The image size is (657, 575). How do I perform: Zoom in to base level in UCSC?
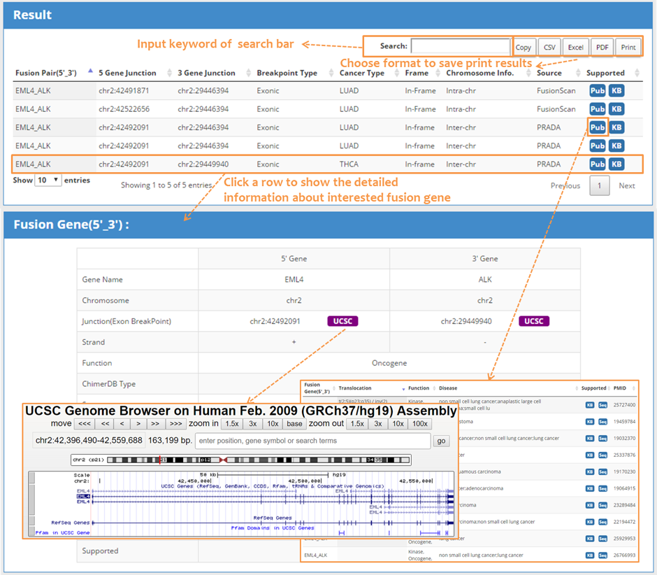point(294,424)
